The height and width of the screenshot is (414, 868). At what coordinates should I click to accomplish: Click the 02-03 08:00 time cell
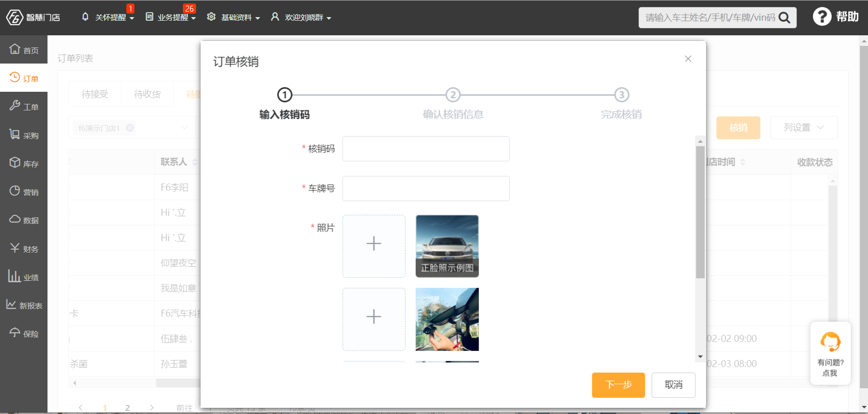tap(731, 364)
